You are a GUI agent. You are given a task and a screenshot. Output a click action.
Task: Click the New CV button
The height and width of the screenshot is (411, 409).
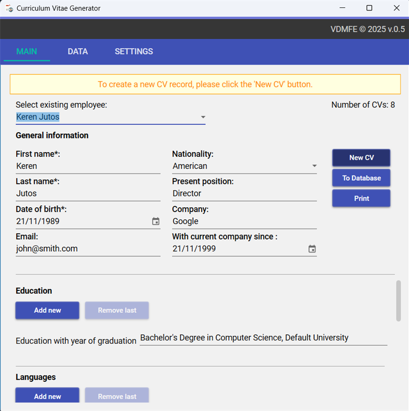[x=361, y=158]
